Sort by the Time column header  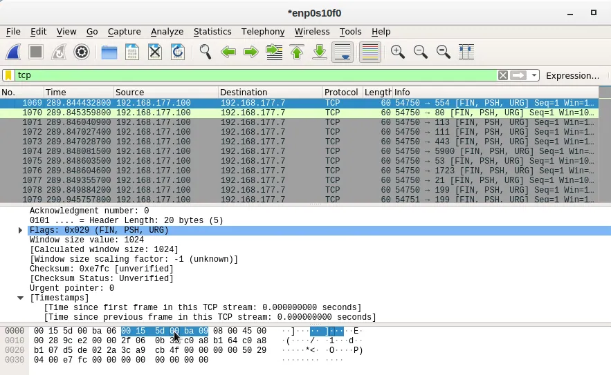(x=79, y=92)
